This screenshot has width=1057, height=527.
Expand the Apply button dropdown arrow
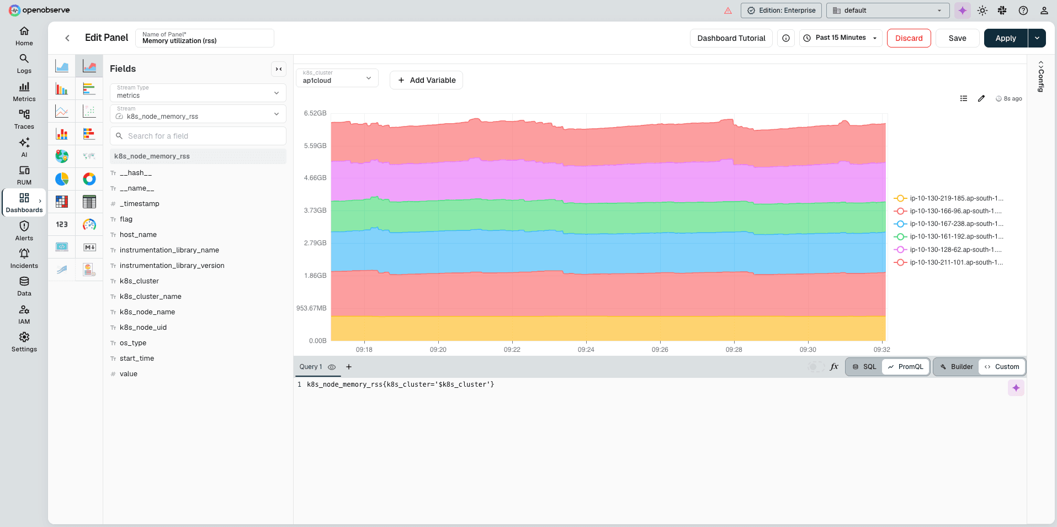pos(1037,38)
